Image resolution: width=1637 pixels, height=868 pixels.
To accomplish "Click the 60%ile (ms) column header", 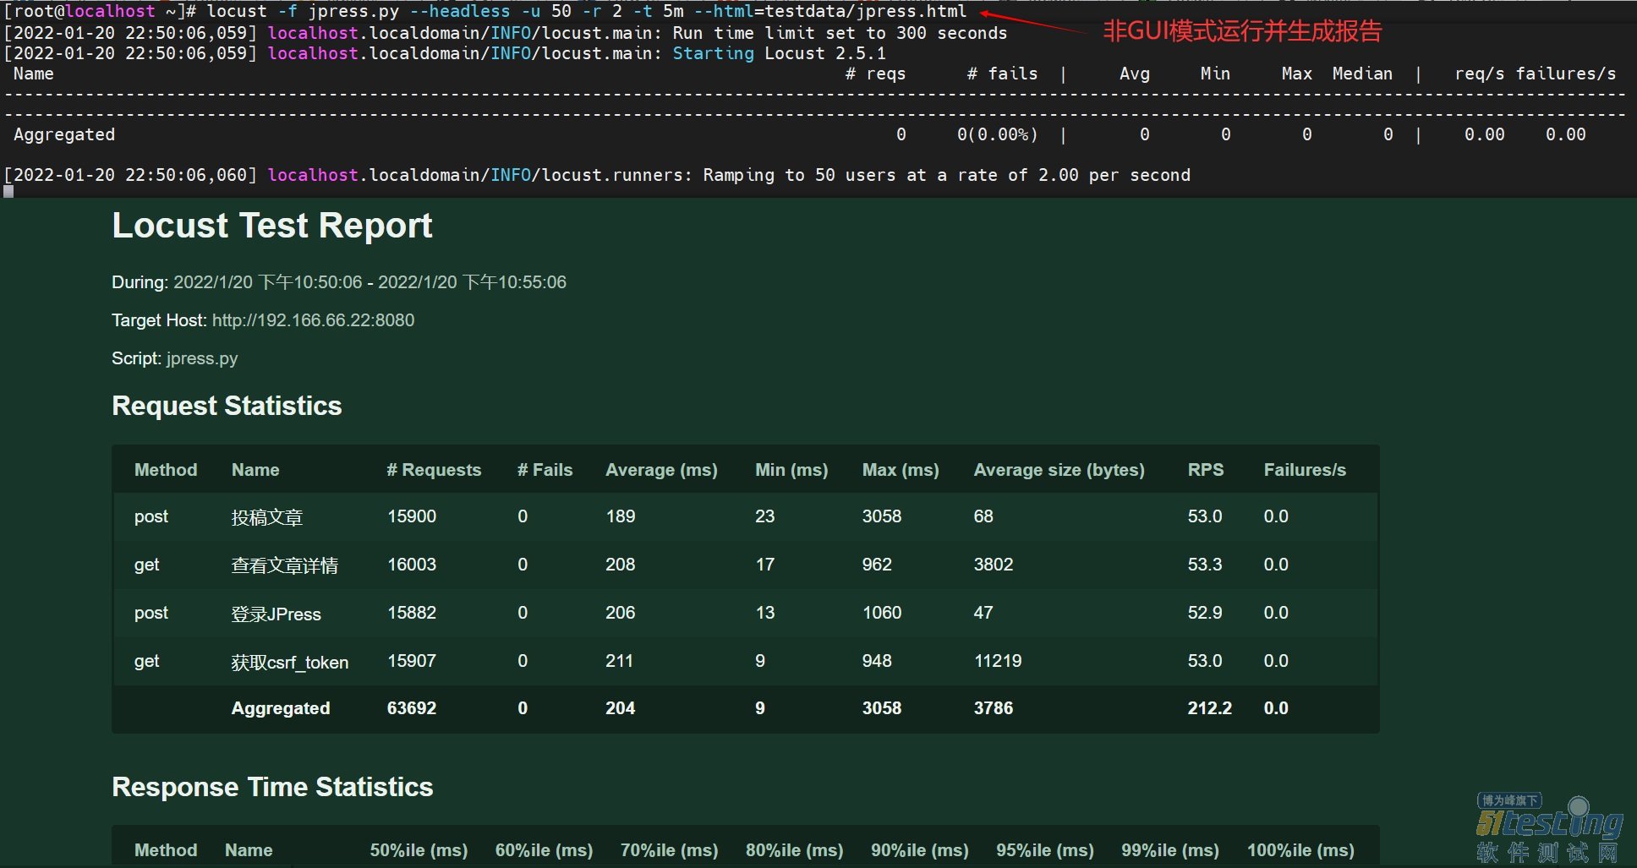I will 544,850.
